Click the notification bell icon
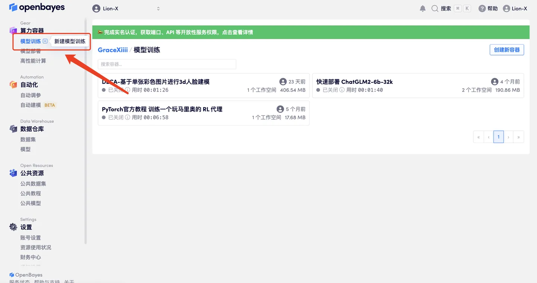The image size is (537, 283). [423, 8]
